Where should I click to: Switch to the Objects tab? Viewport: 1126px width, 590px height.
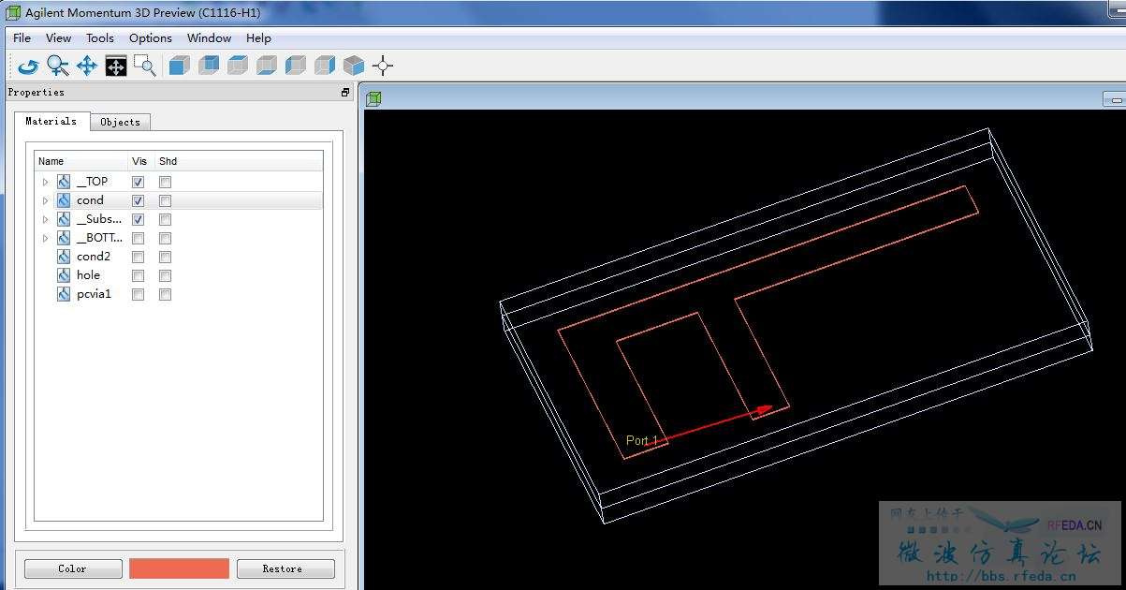[120, 122]
